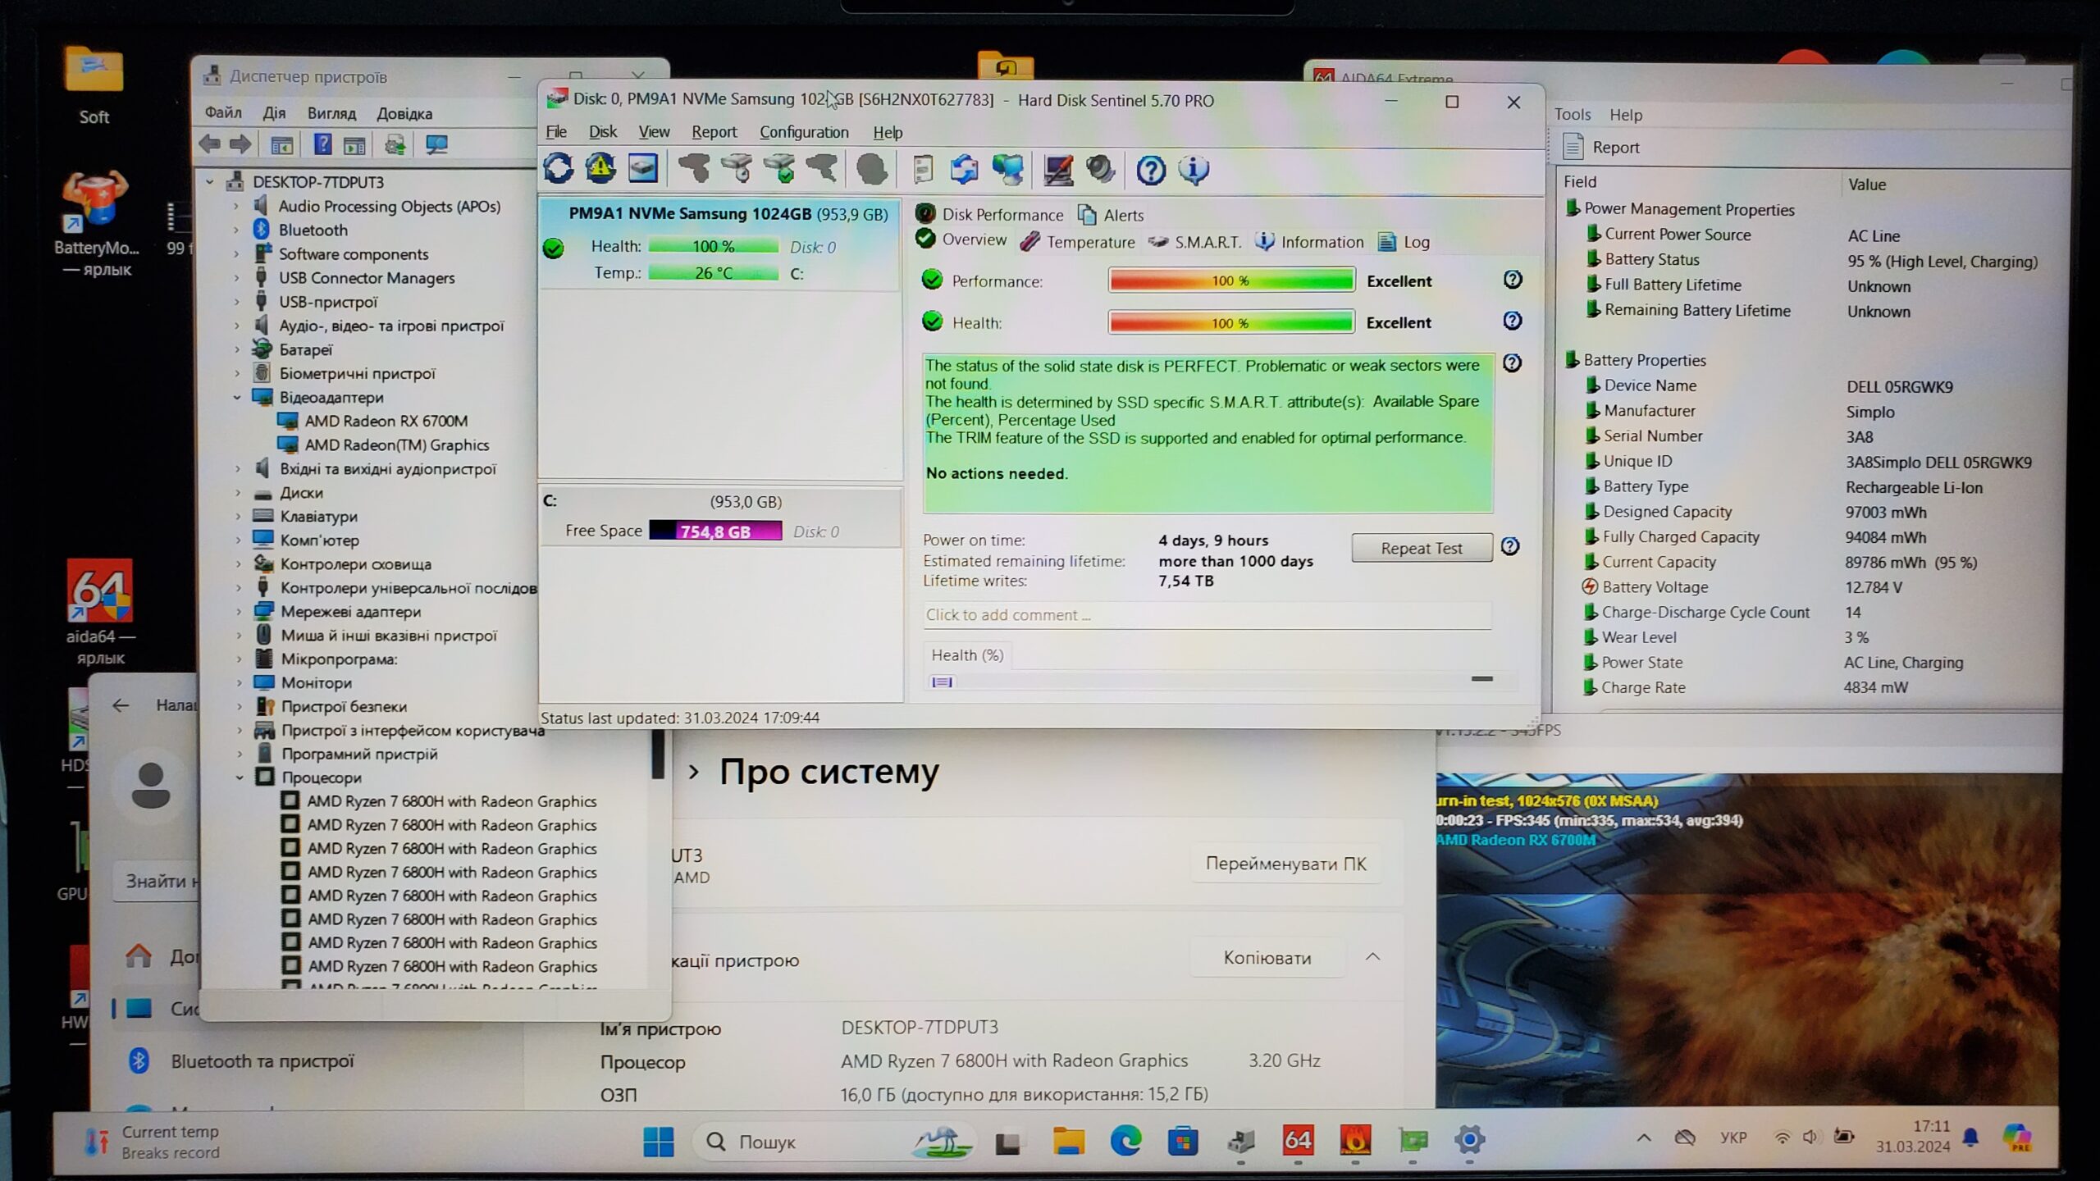The image size is (2100, 1181).
Task: Collapse the Відеоадаптери tree node
Action: coord(237,398)
